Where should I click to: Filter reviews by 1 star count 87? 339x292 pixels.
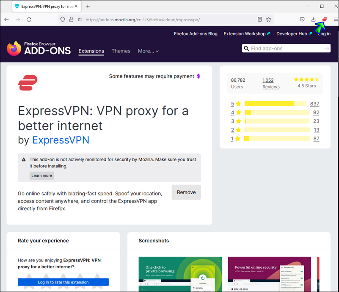tap(316, 139)
